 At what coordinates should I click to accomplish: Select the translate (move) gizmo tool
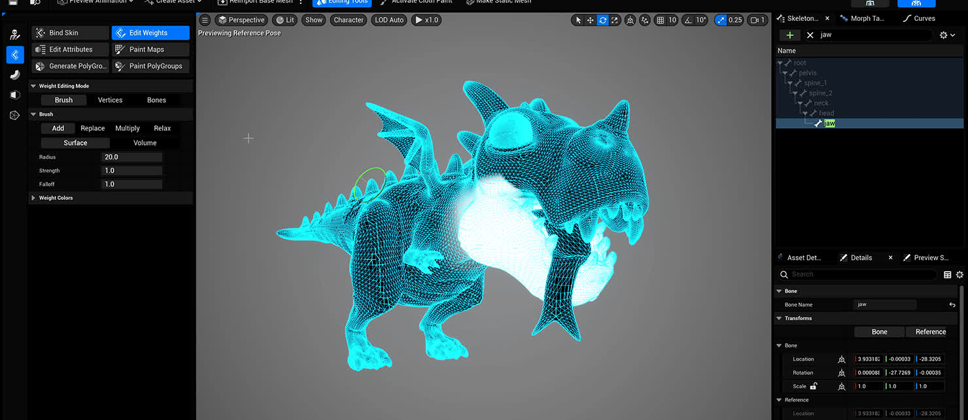click(590, 20)
